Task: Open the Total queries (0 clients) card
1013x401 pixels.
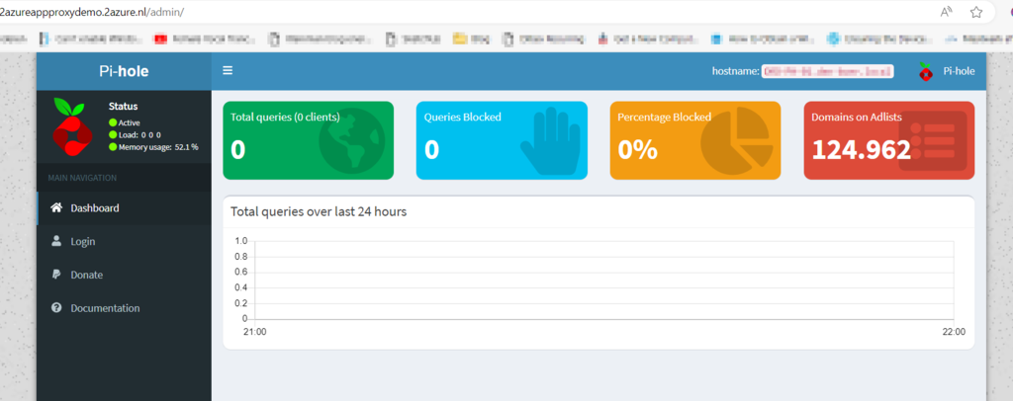Action: pos(309,140)
